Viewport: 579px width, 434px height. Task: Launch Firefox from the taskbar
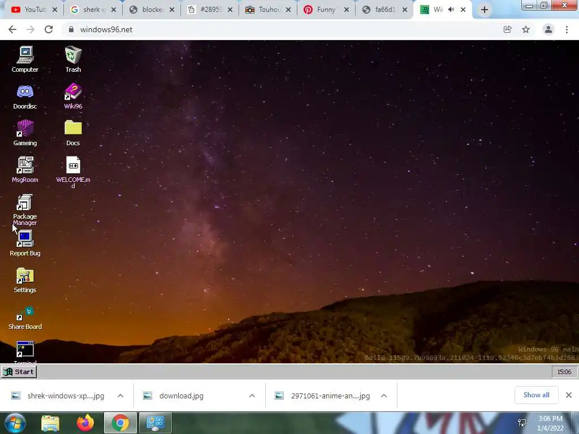pyautogui.click(x=85, y=423)
